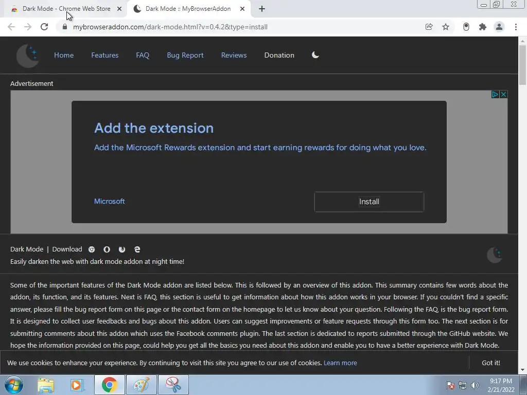Screen dimensions: 527x395
Task: Bookmark this page with the star icon
Action: (446, 27)
